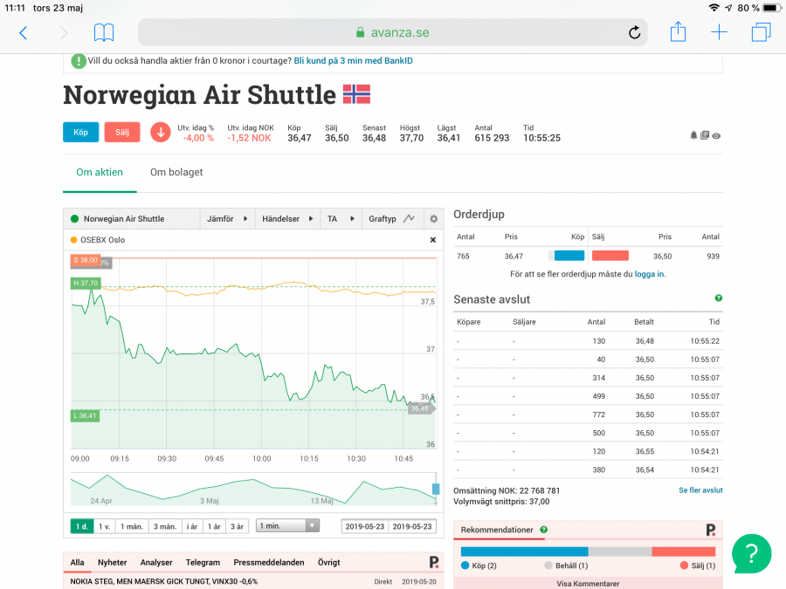Select the 1 mån. time range
The width and height of the screenshot is (786, 589).
click(x=132, y=526)
